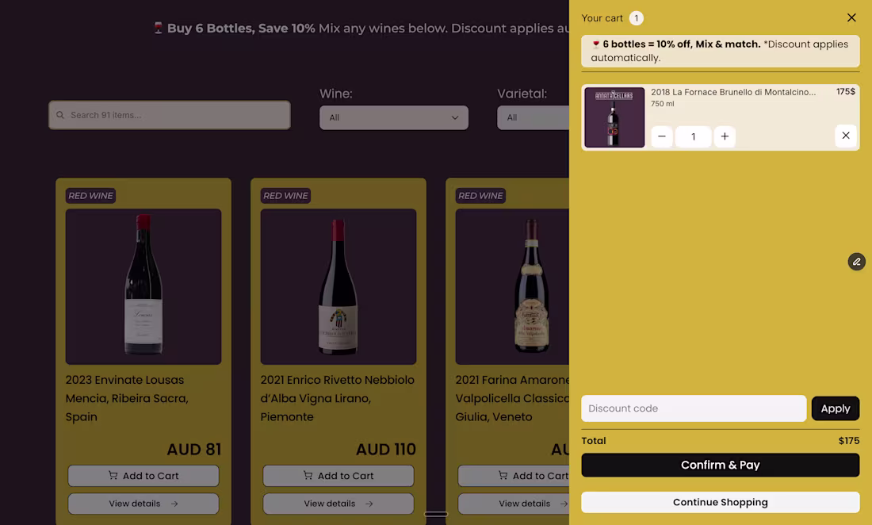872x525 pixels.
Task: Expand the Wine filter dropdown
Action: pyautogui.click(x=394, y=117)
